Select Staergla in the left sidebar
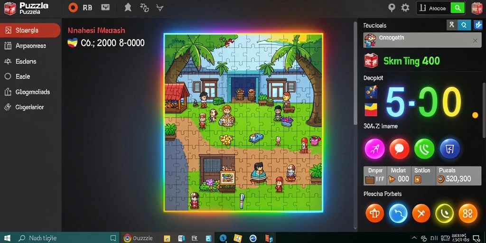This screenshot has height=243, width=486. coord(30,30)
